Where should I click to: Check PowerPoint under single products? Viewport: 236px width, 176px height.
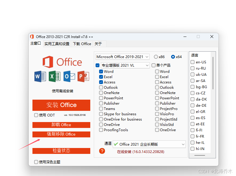click(x=157, y=98)
